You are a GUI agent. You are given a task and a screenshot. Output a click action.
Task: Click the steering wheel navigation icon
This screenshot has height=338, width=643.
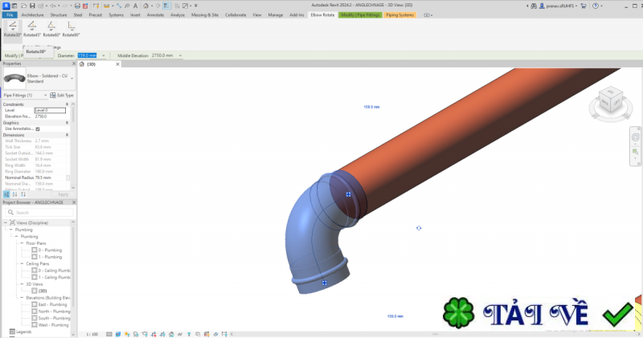635,137
